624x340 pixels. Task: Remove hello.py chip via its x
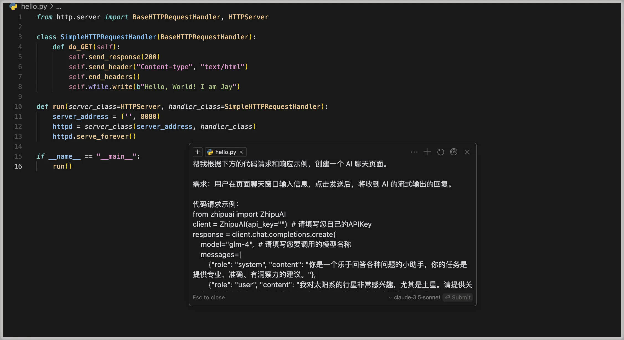tap(241, 152)
